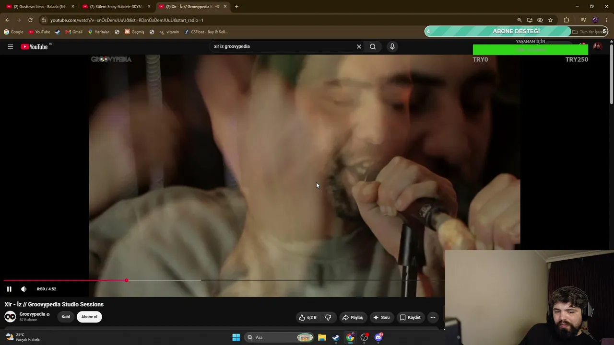Share the video via 'Paylaş'

pos(352,317)
